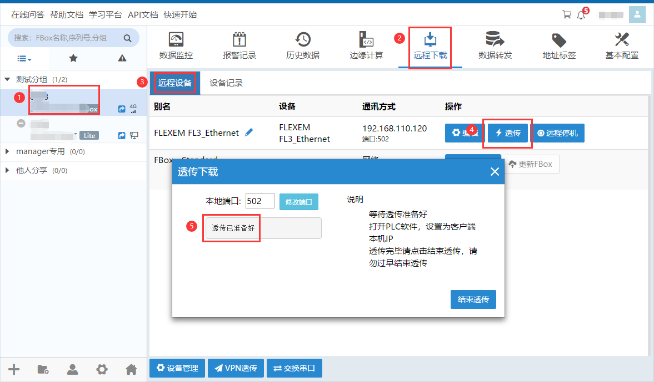Open 帮助文档 in the top menu

pos(66,15)
